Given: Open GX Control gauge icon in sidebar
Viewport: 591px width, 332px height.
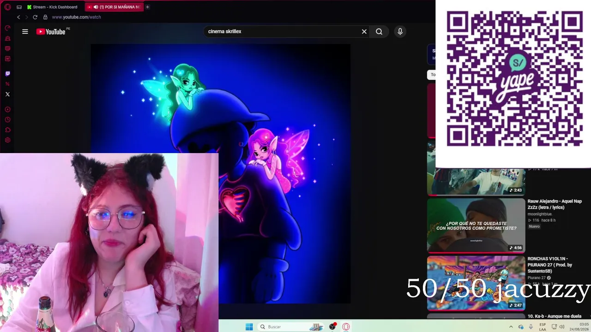Looking at the screenshot, I should 7,28.
